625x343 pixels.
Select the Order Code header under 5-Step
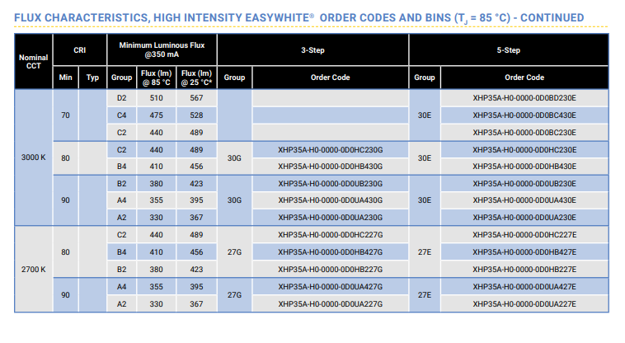524,78
